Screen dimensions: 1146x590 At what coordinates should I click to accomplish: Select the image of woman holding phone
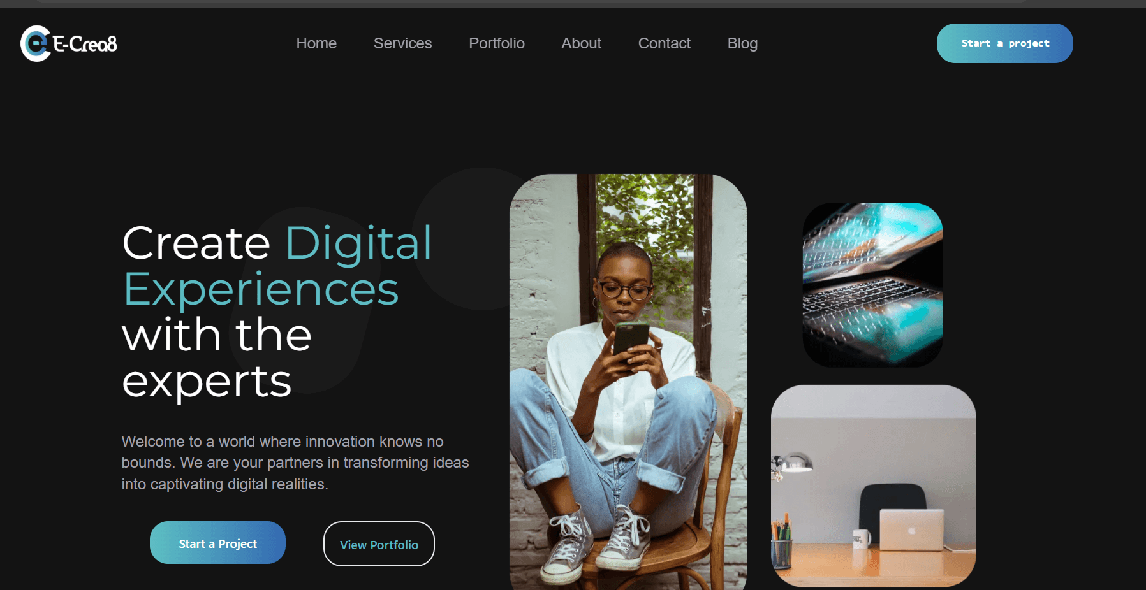coord(628,382)
